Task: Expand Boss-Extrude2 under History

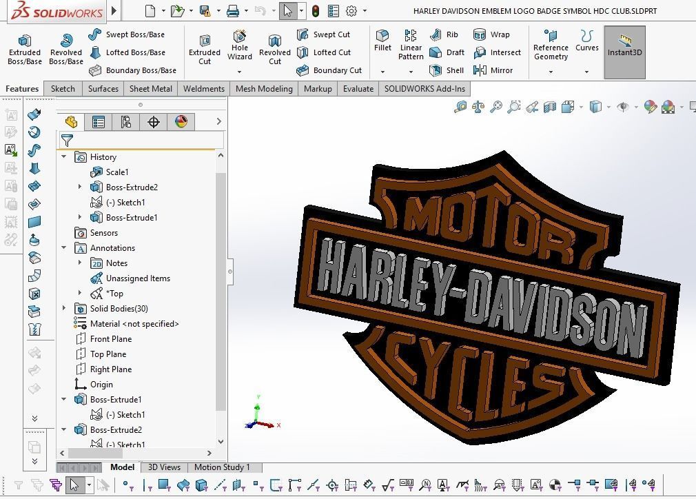Action: 80,187
